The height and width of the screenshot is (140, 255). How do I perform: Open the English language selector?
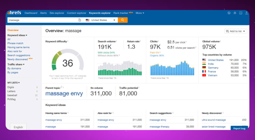18,127
